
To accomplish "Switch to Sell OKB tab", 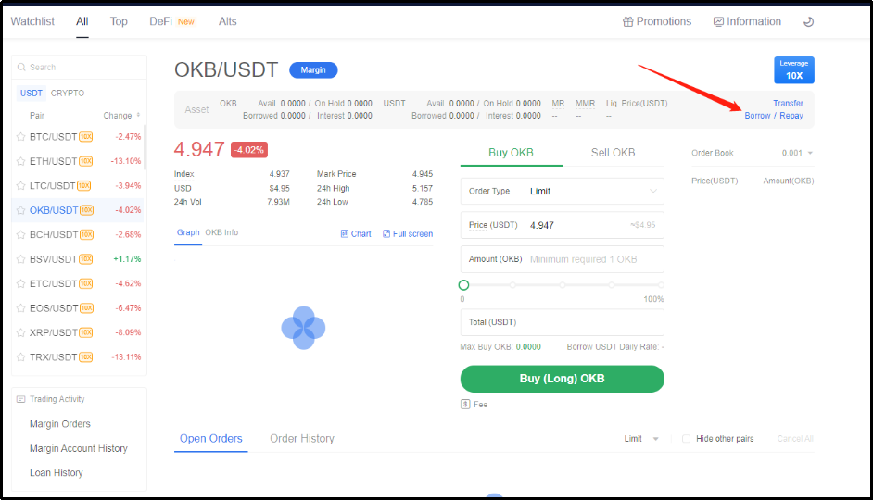I will tap(613, 153).
